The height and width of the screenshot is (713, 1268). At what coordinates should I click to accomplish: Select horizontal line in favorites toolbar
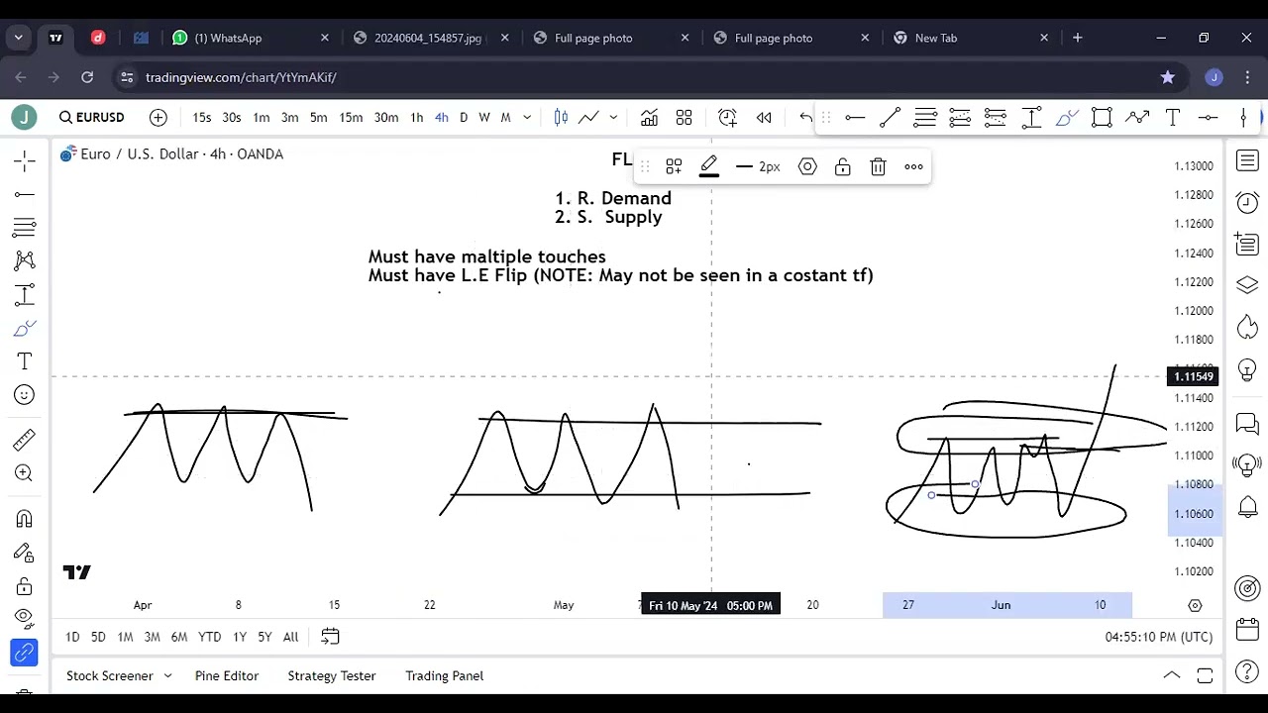pyautogui.click(x=855, y=118)
